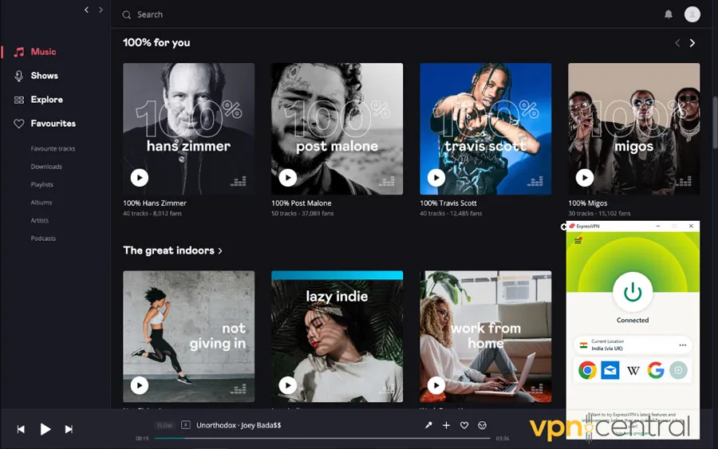Open the Shows section in sidebar

(36, 76)
